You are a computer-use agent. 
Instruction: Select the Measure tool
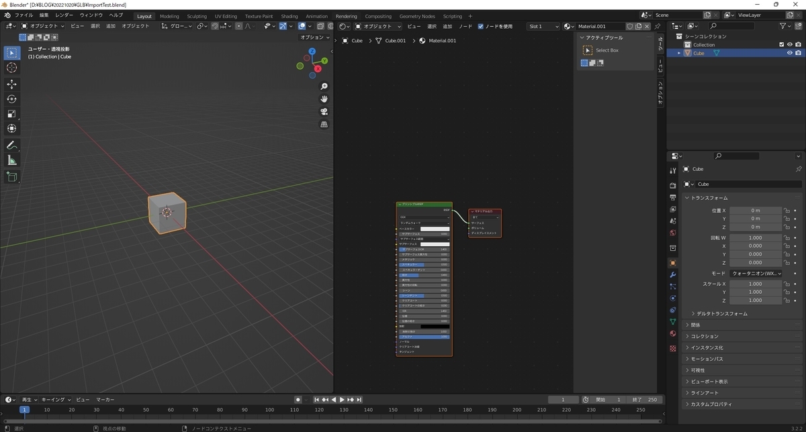(11, 160)
